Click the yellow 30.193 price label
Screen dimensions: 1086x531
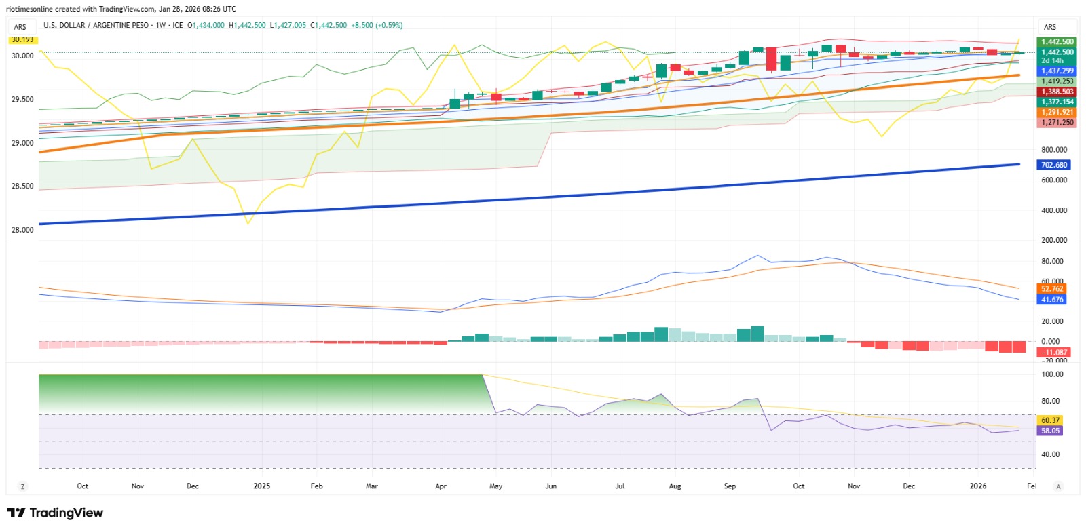pos(22,40)
